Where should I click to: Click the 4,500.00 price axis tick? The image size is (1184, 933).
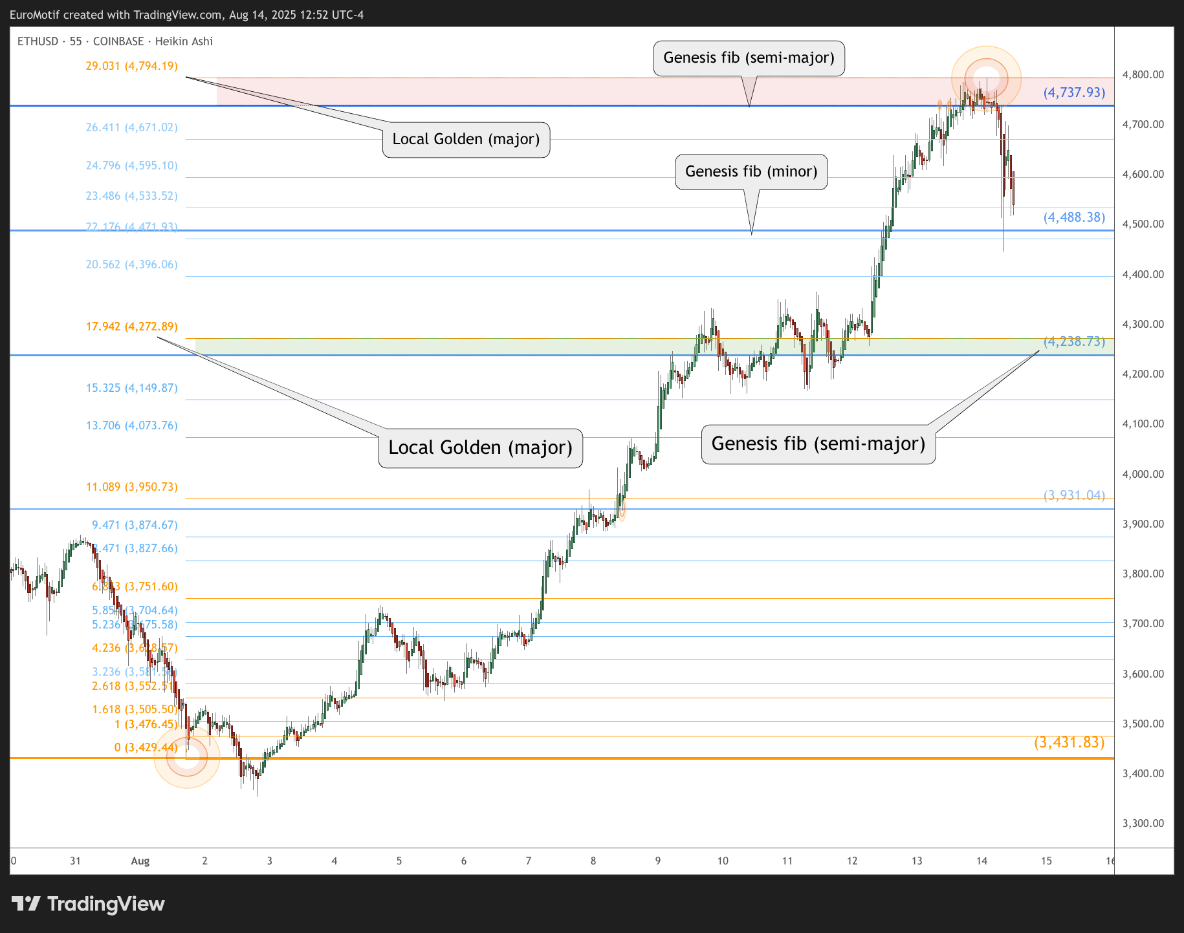pos(1143,224)
